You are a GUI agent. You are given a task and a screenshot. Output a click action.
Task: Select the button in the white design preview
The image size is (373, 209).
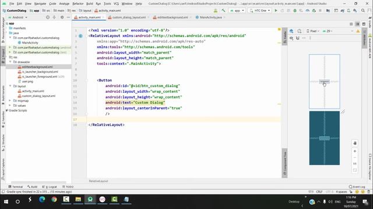tap(324, 81)
